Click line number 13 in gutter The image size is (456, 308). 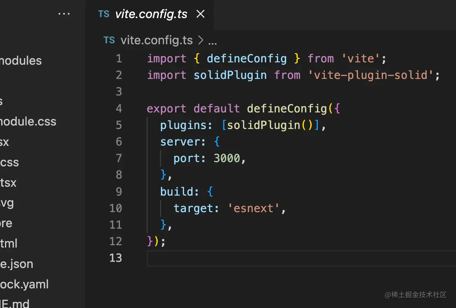pos(115,258)
